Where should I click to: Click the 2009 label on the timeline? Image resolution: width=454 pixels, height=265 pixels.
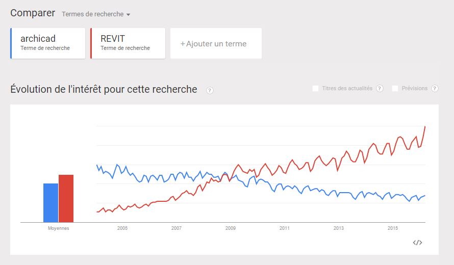point(231,228)
